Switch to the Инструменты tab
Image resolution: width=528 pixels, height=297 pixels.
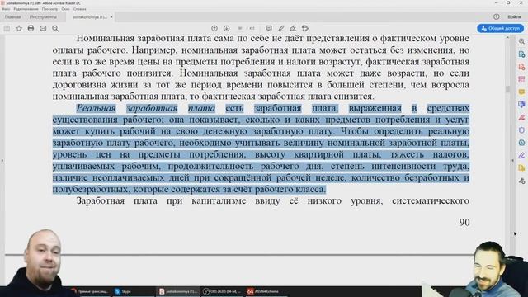tap(43, 16)
